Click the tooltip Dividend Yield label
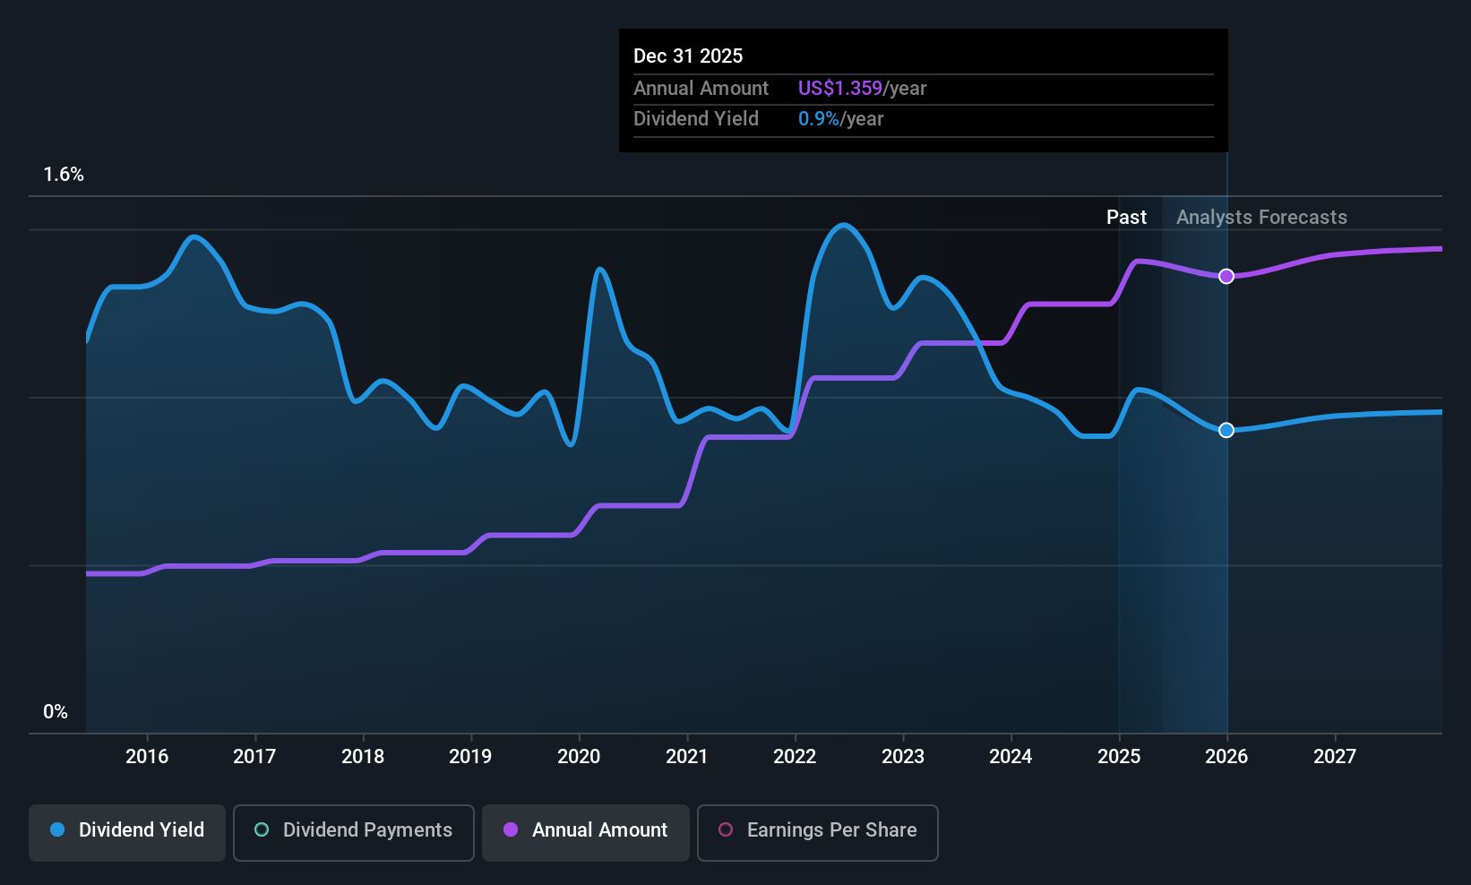This screenshot has height=885, width=1471. click(696, 119)
